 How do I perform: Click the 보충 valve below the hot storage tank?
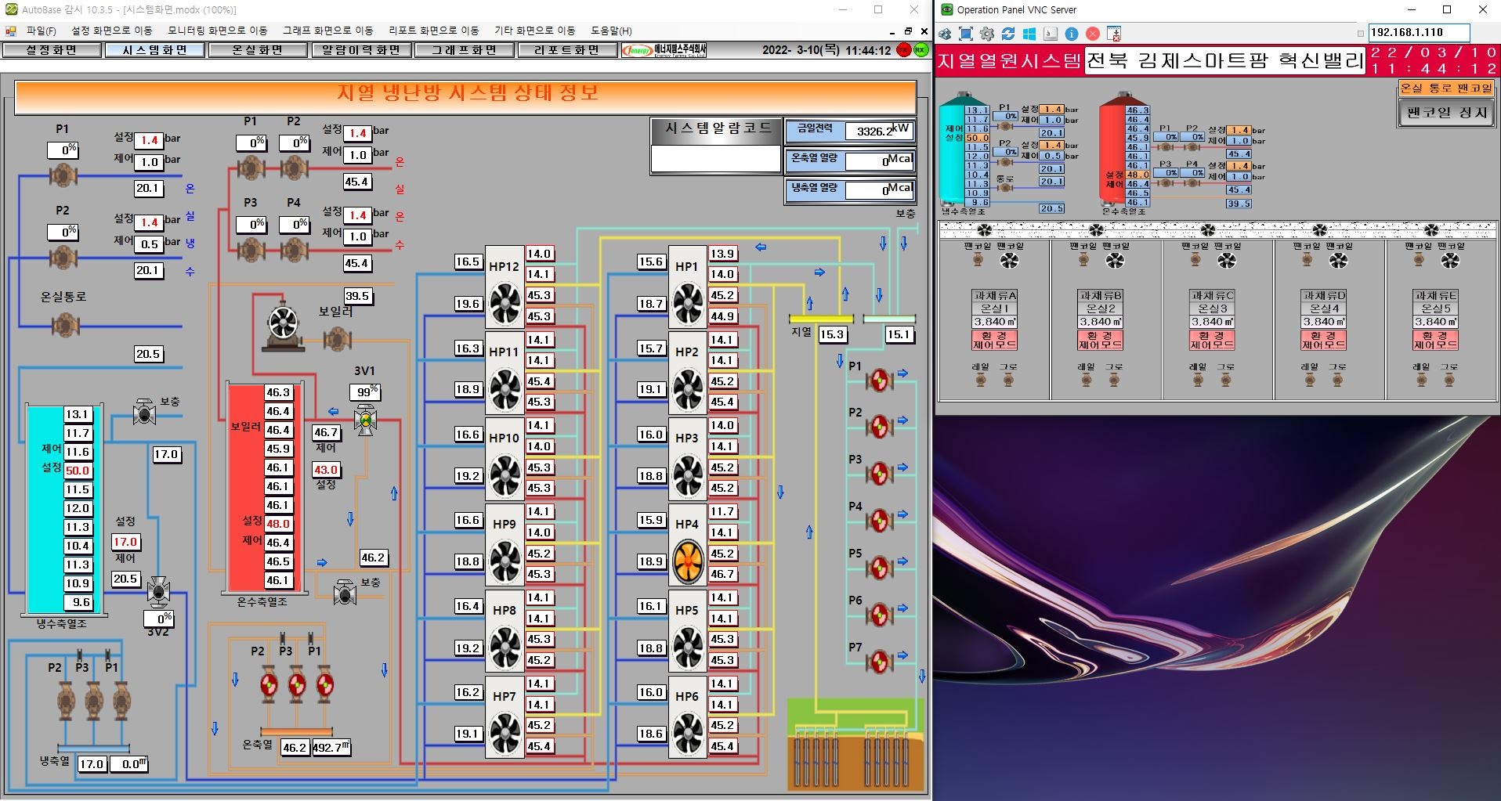pyautogui.click(x=345, y=593)
